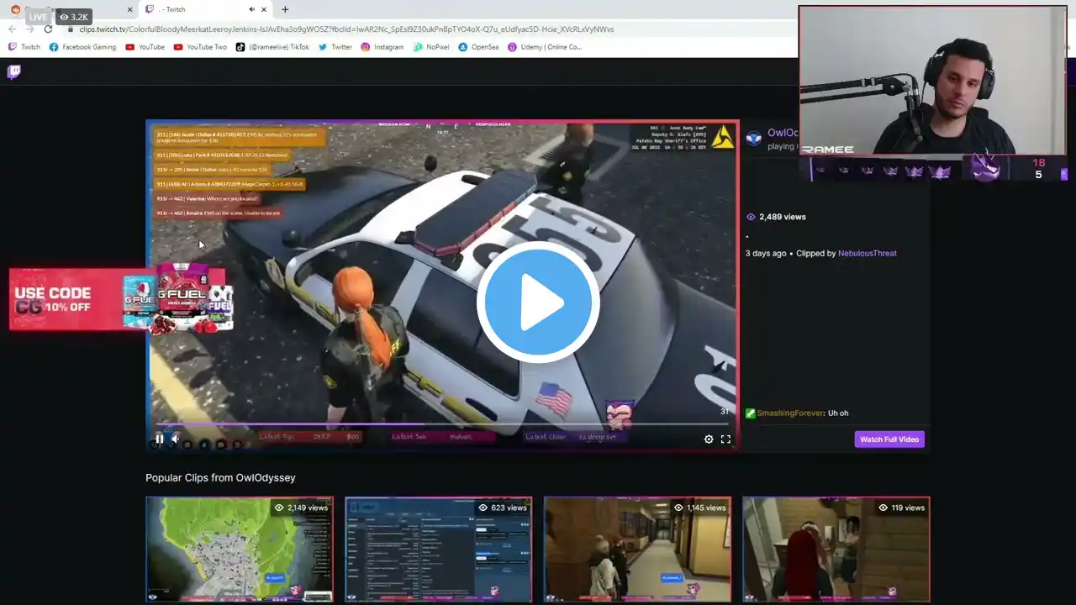Click the SmashingForever chat username

[790, 413]
